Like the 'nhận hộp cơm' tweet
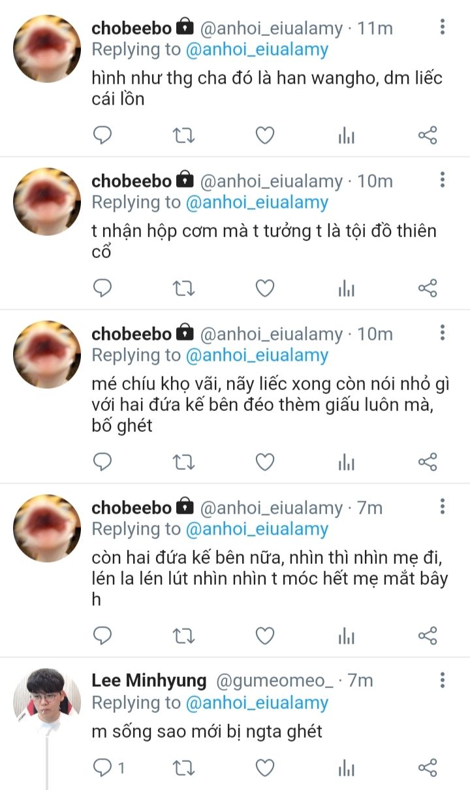This screenshot has height=790, width=470. [x=264, y=288]
